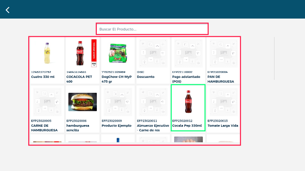
Task: Pick the Producto Ejemplo tile
Action: pyautogui.click(x=118, y=109)
